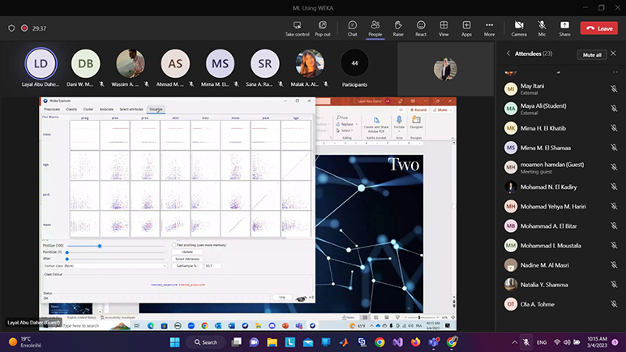Click the Share screen icon

[564, 28]
